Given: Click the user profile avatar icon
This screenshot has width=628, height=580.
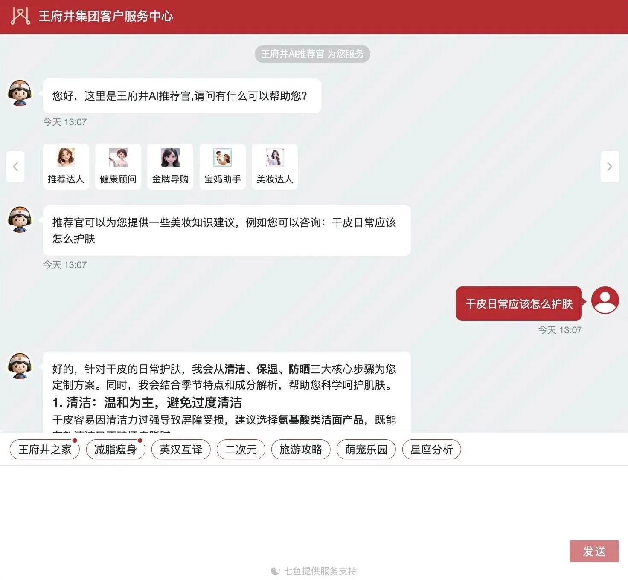Looking at the screenshot, I should click(605, 300).
